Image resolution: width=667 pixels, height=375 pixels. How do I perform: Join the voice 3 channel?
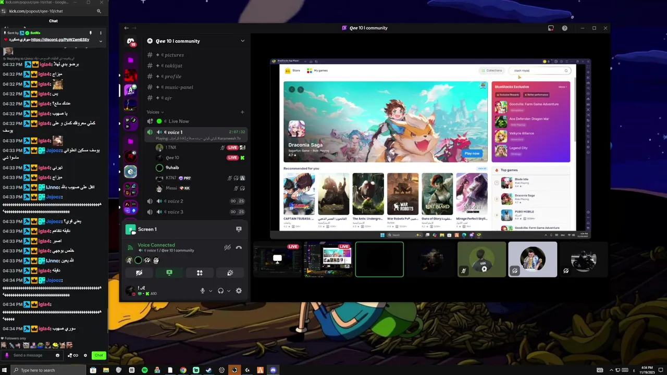coord(196,212)
